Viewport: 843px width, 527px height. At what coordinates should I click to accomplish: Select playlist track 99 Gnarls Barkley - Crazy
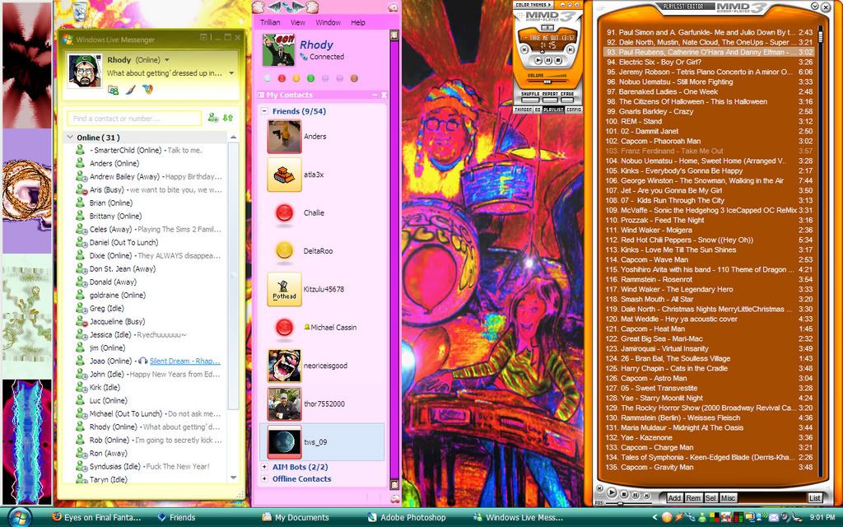point(710,111)
